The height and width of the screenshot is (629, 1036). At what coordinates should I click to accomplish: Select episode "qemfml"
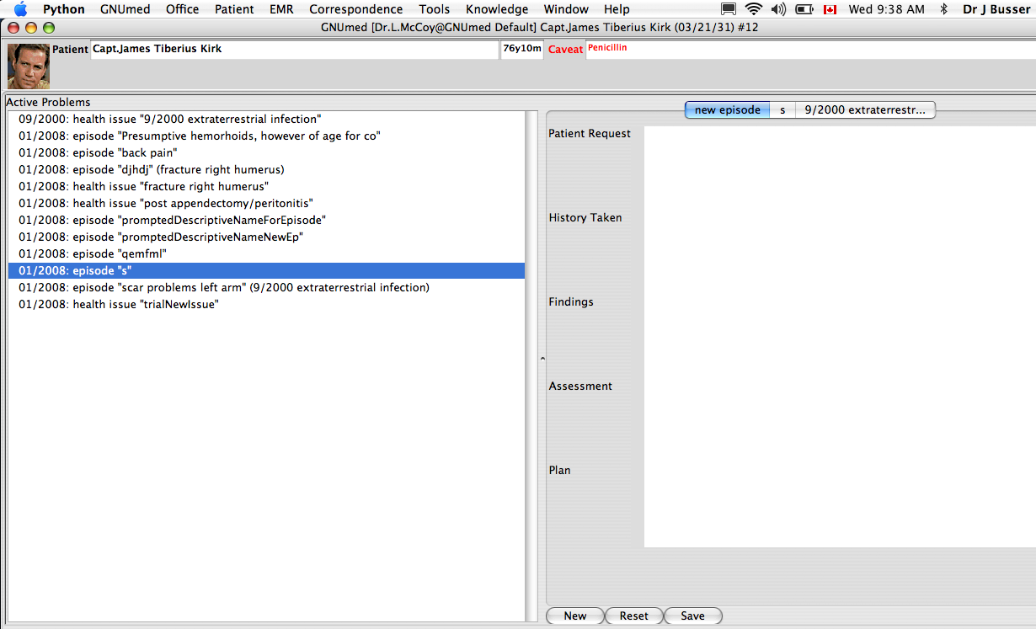click(x=266, y=254)
